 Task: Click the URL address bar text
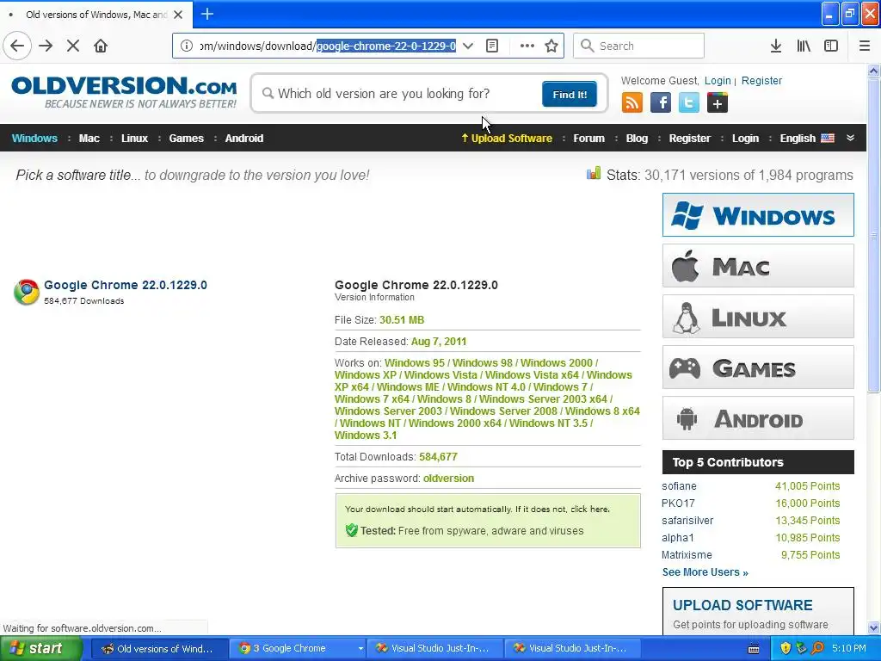(328, 46)
